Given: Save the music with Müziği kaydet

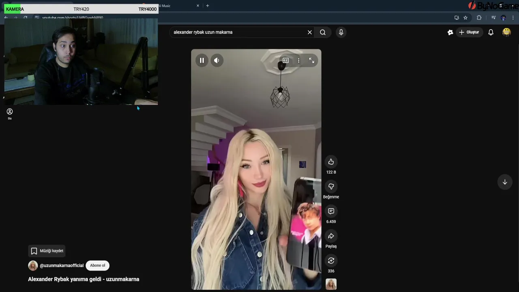Looking at the screenshot, I should click(47, 251).
